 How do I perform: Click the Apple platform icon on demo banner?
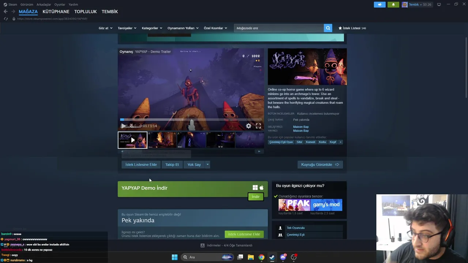coord(261,188)
